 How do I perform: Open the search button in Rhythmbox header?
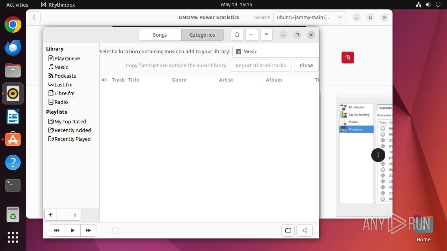(237, 35)
